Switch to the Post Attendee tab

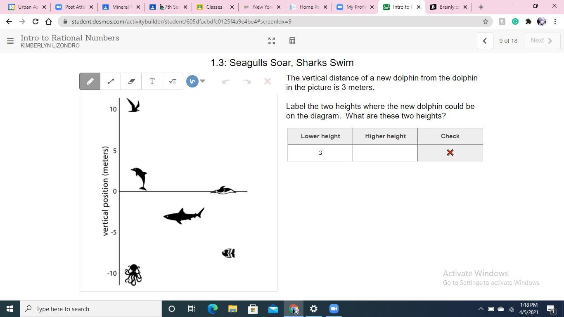point(74,7)
